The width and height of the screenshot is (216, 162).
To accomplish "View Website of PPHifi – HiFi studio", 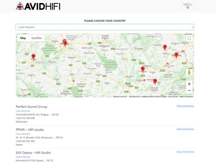I will click(23, 134).
